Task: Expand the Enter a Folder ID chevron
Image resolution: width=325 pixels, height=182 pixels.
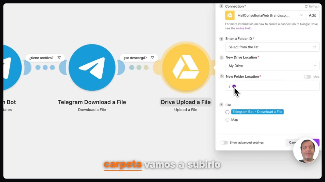Action: pyautogui.click(x=221, y=39)
